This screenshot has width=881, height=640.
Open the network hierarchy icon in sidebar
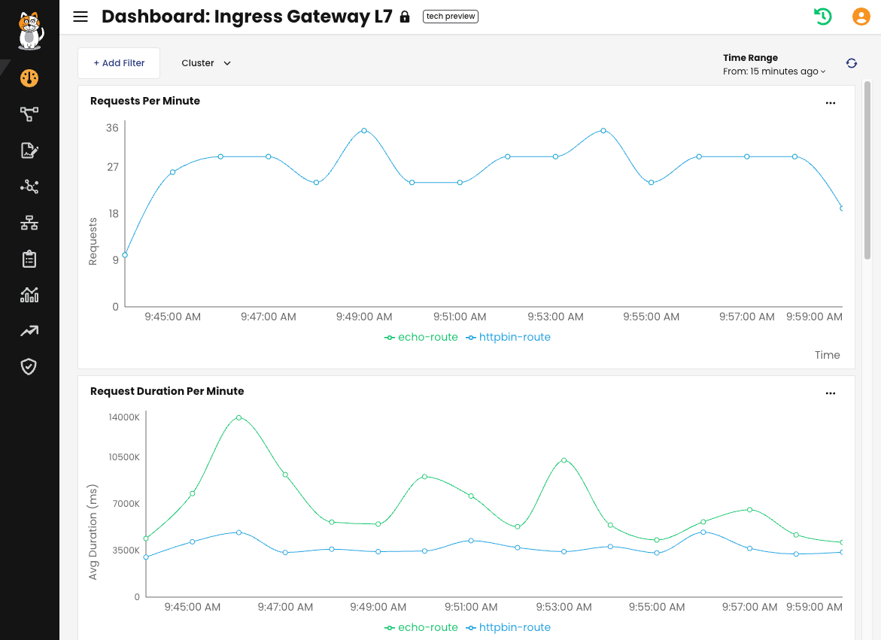coord(29,222)
